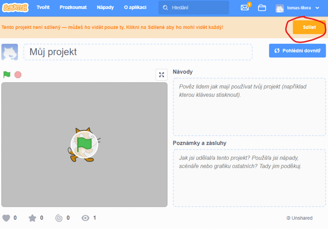Edit the Můj projekt title field
Viewport: 328px width, 229px height.
[138, 52]
